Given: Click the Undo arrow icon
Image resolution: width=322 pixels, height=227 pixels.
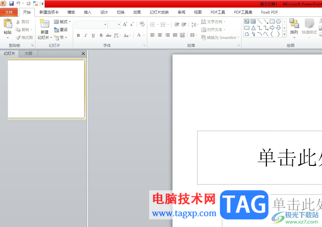Looking at the screenshot, I should 18,3.
